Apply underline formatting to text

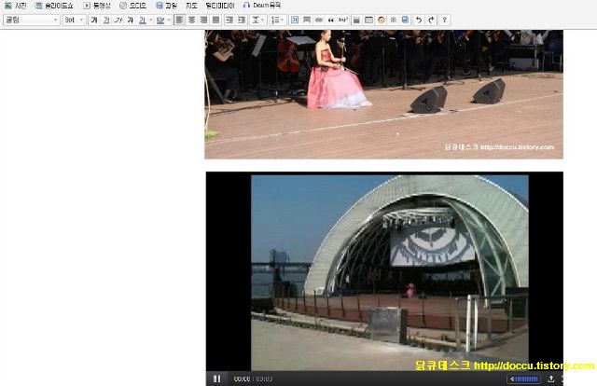coord(106,20)
